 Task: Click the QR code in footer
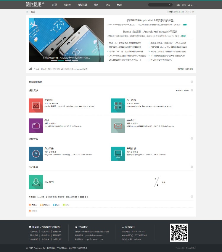(x=179, y=232)
